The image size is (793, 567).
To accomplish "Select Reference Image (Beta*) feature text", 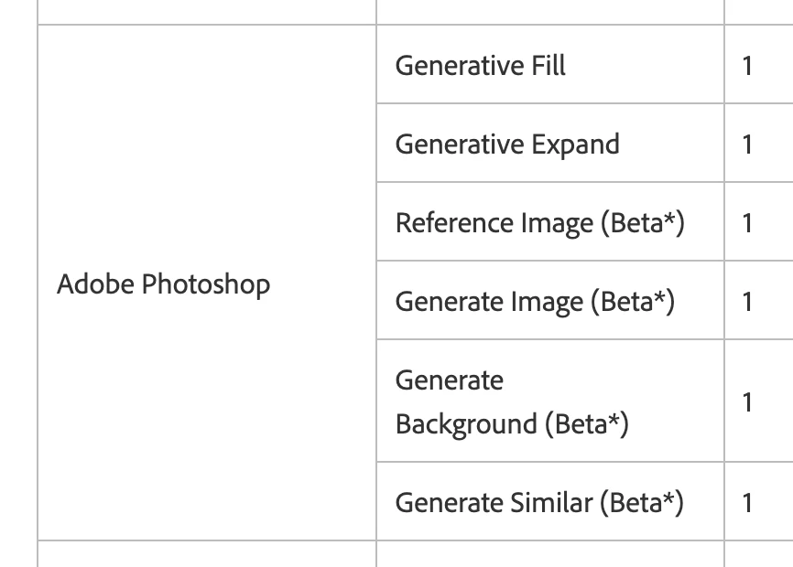I will [539, 223].
